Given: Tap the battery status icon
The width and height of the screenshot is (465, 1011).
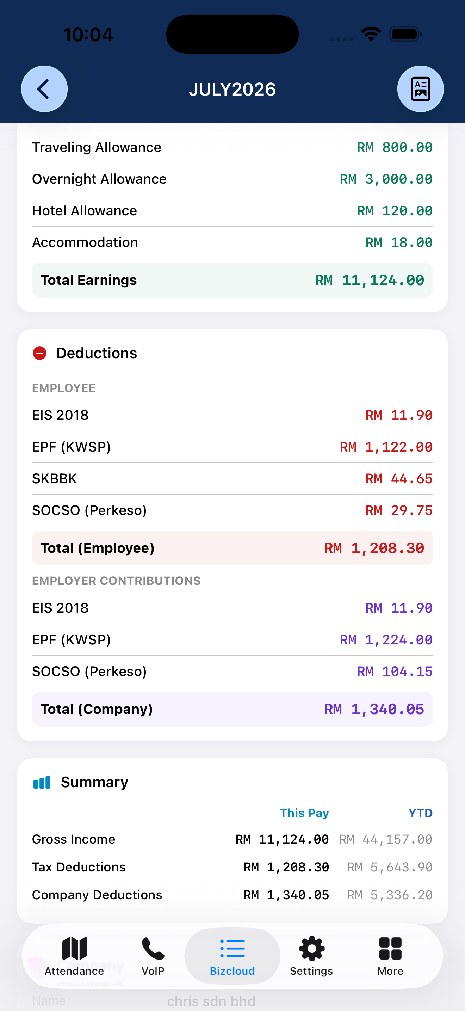Looking at the screenshot, I should pyautogui.click(x=405, y=34).
